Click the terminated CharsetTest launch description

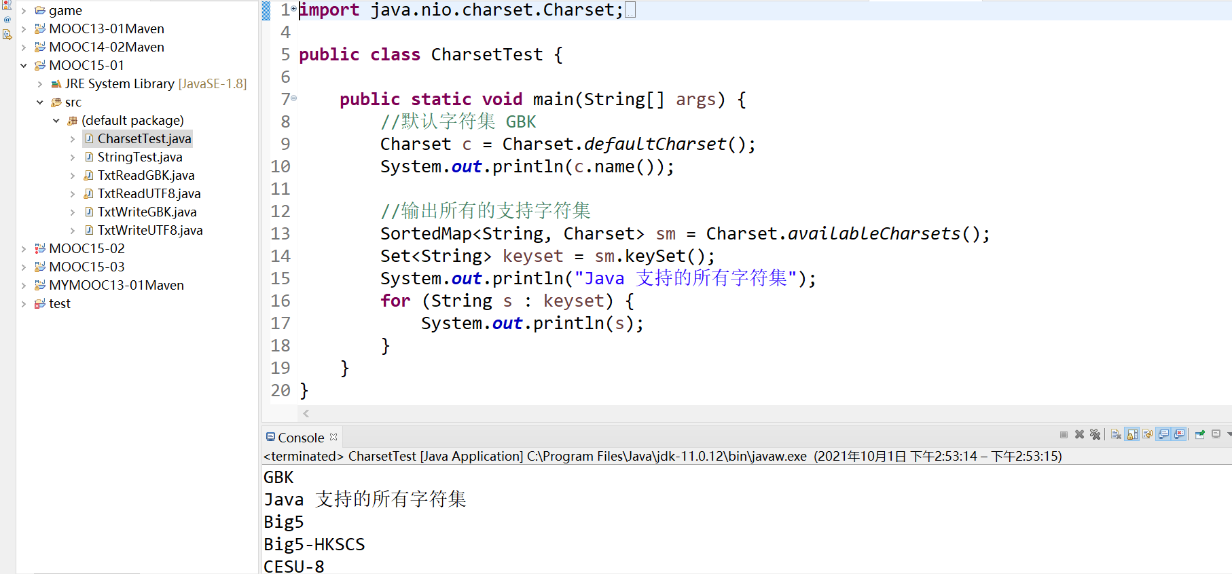662,457
